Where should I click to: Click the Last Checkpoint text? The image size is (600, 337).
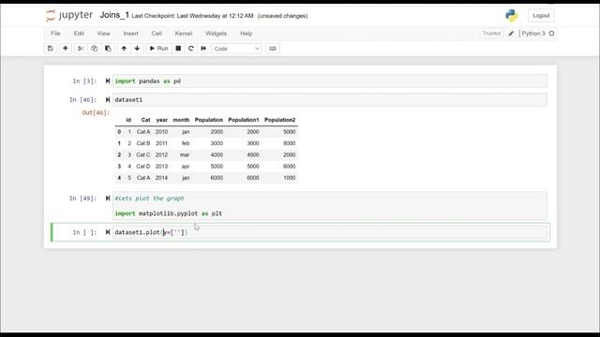(192, 16)
